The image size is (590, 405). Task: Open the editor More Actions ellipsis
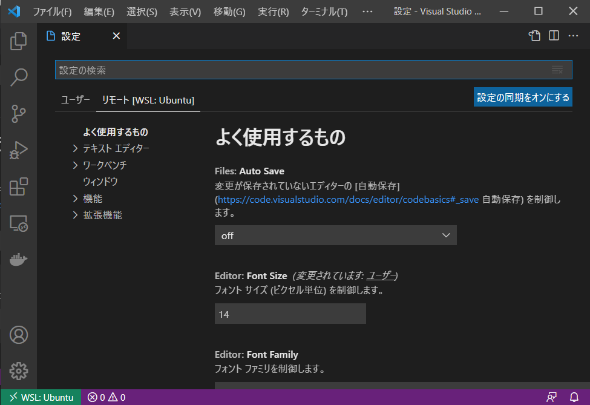(x=573, y=36)
